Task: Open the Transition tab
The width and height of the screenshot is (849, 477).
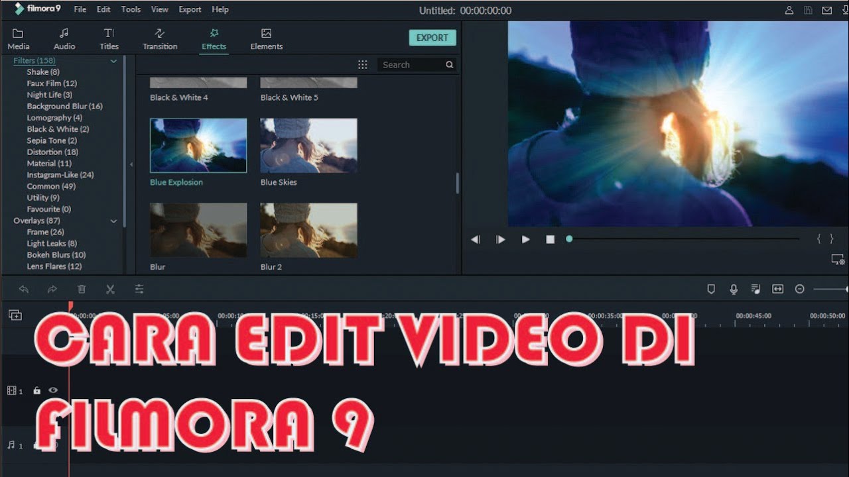Action: pos(160,39)
